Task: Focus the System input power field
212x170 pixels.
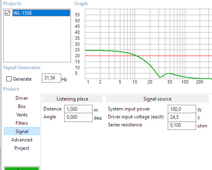Action: 182,109
